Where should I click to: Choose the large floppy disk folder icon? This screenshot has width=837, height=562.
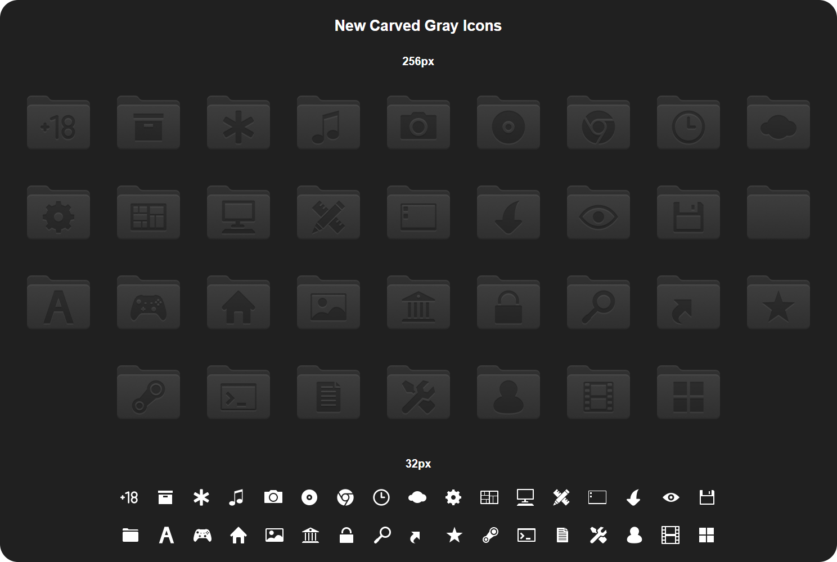click(x=688, y=212)
